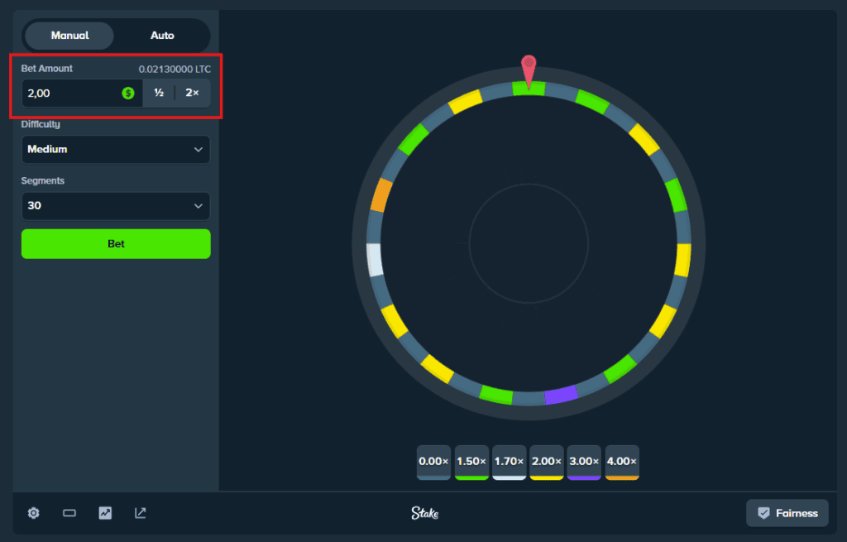Open Fairness verification
Image resolution: width=847 pixels, height=542 pixels.
(x=787, y=512)
